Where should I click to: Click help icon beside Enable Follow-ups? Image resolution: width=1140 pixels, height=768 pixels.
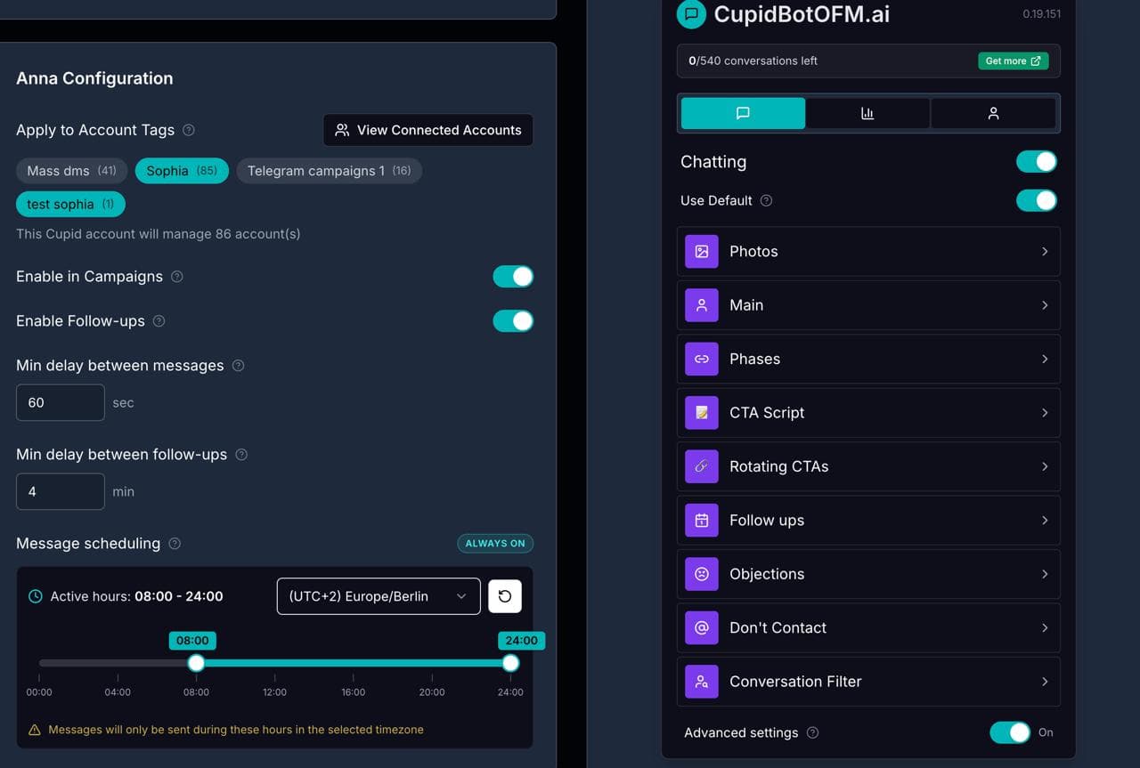pos(159,321)
